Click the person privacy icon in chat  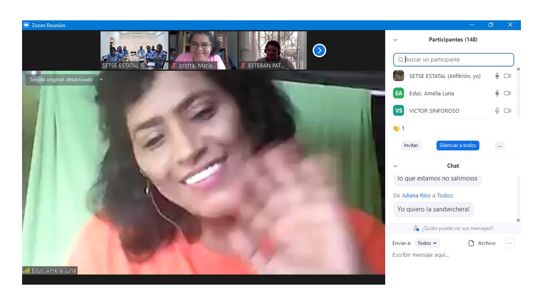coord(416,228)
